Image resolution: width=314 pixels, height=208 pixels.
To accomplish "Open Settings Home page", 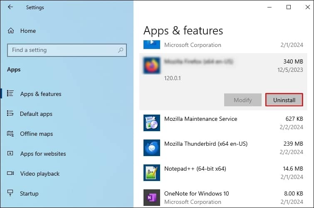I will [22, 31].
